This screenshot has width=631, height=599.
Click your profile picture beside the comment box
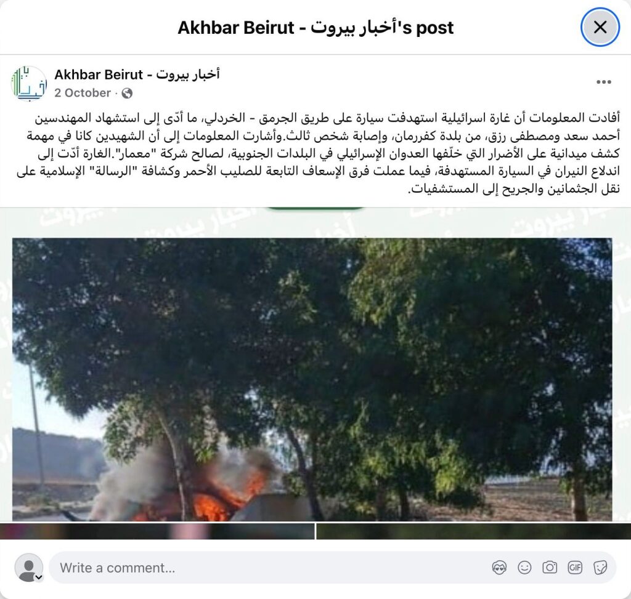(28, 567)
